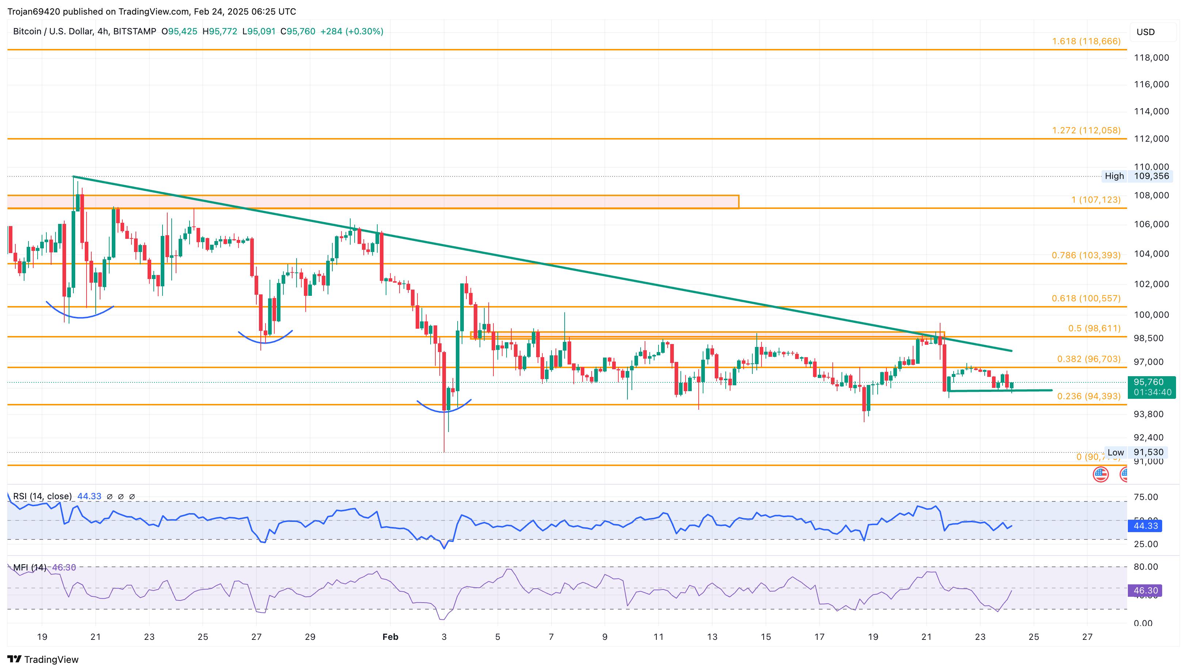
Task: Click the 98,500 price axis tick
Action: (1149, 338)
